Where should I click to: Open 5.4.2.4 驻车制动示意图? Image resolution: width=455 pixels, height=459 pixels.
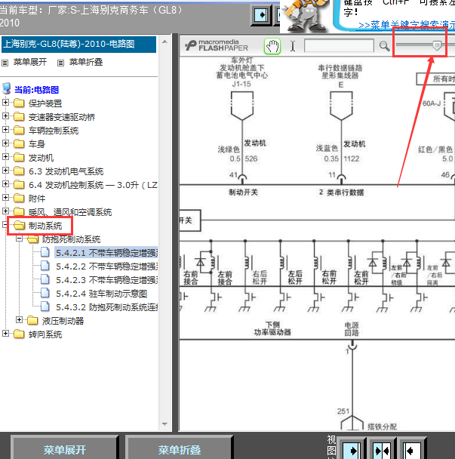[102, 294]
